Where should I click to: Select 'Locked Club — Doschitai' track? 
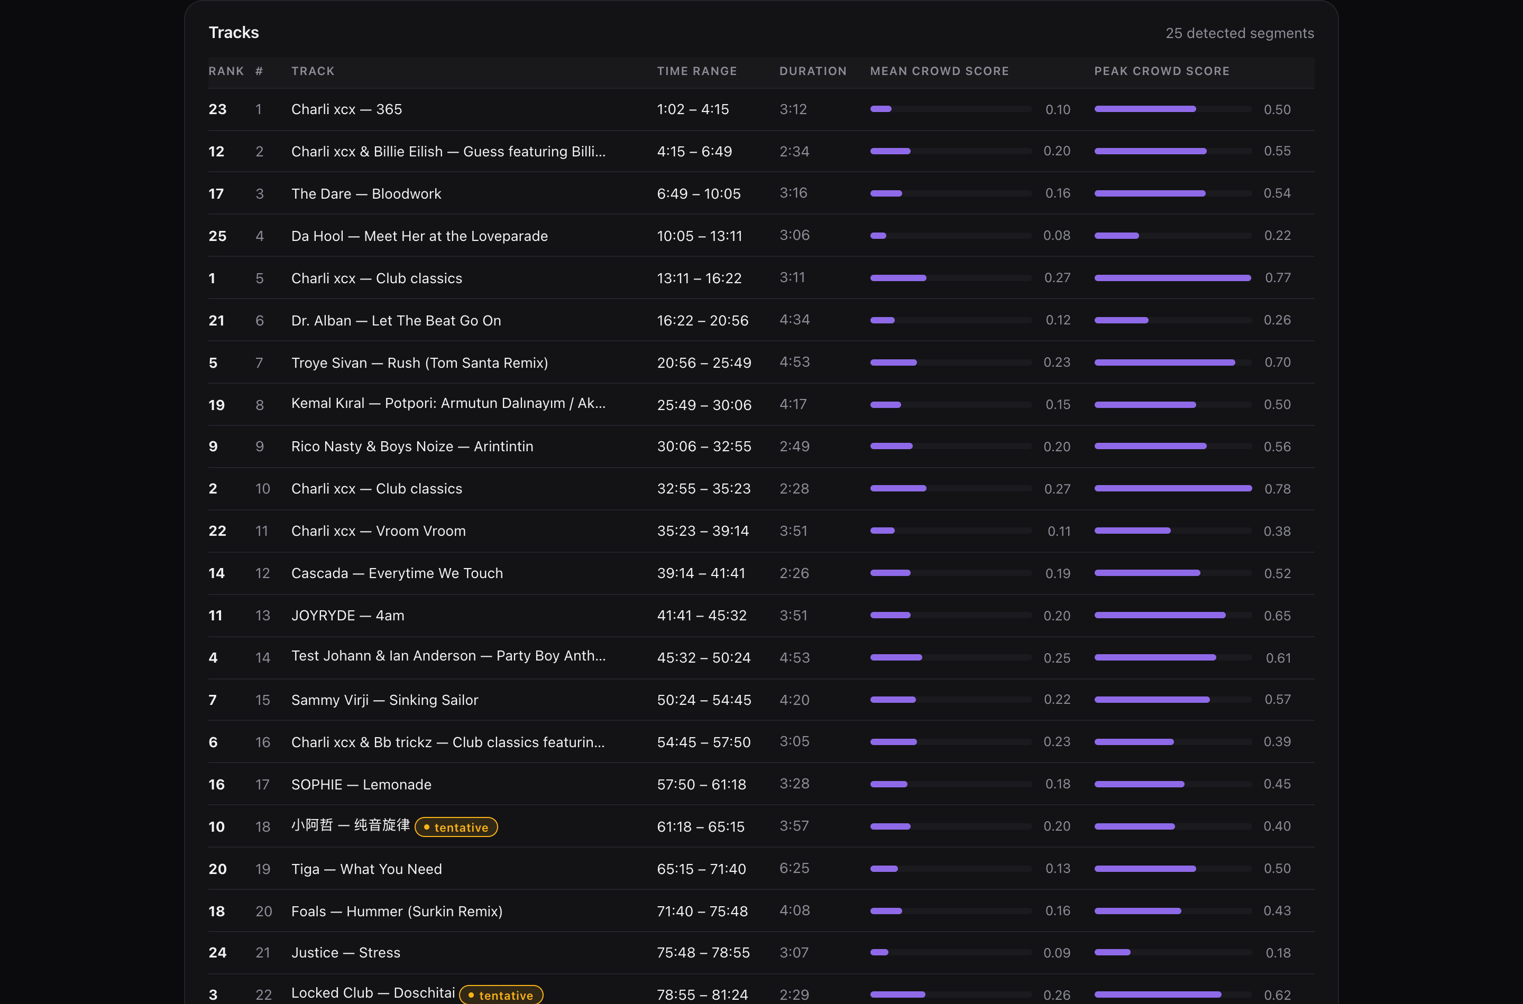[373, 993]
